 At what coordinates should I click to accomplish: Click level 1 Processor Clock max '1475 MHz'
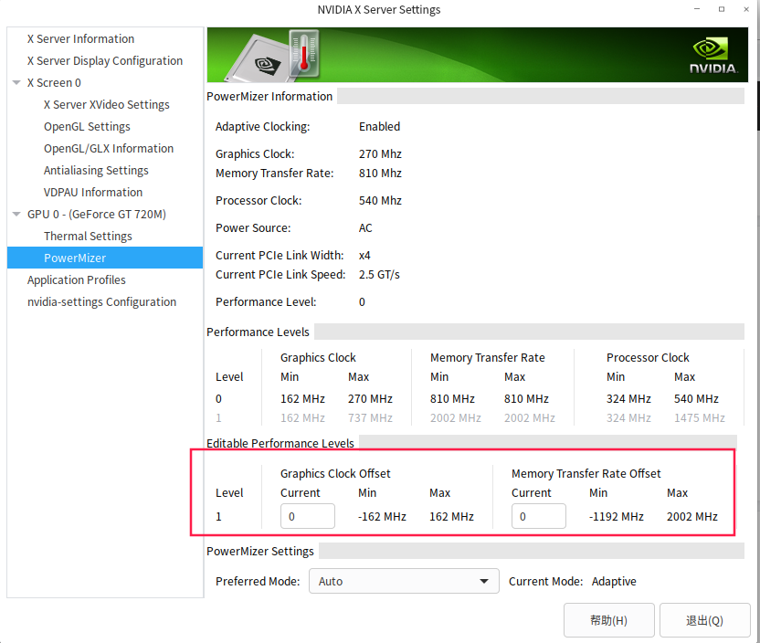pos(700,418)
